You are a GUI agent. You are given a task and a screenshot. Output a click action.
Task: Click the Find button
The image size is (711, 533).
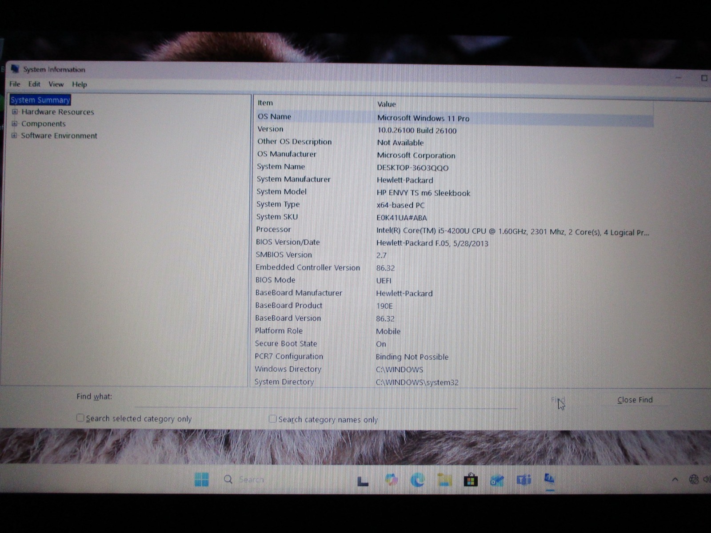click(x=558, y=400)
